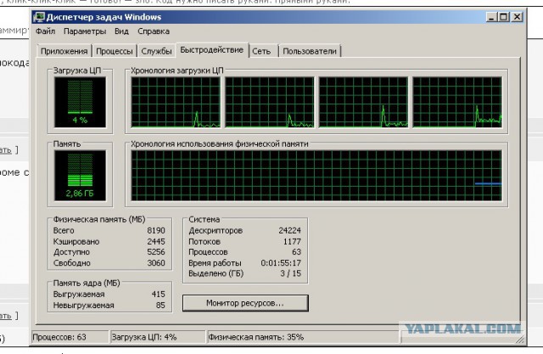Click the Всего value 8190
Image resolution: width=543 pixels, height=354 pixels.
point(156,231)
